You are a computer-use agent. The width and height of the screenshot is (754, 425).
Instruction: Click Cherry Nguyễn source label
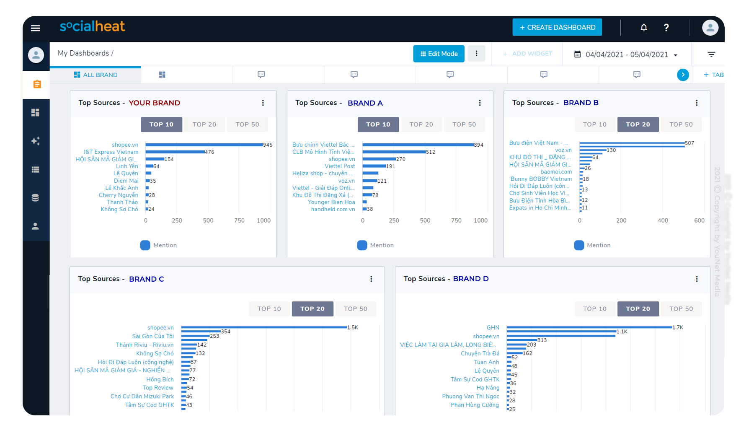point(119,195)
